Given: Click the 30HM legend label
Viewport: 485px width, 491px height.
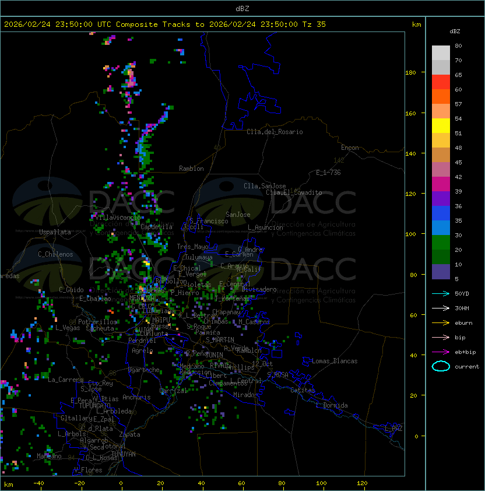Looking at the screenshot, I should point(462,308).
